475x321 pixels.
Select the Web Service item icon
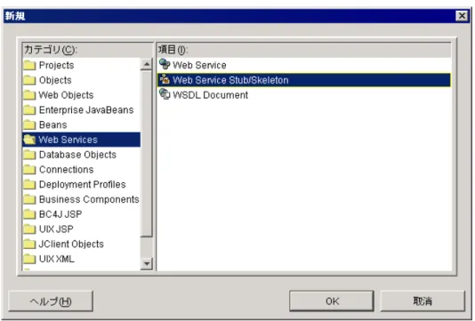165,65
